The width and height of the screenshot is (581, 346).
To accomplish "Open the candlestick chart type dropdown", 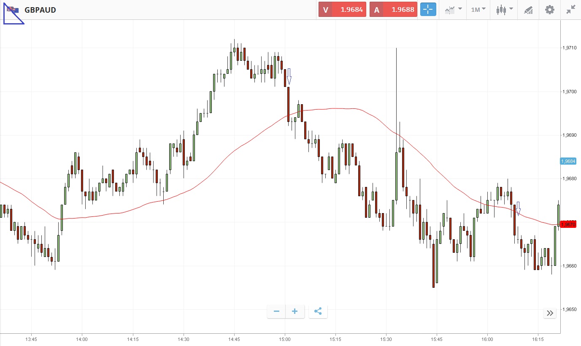I will pyautogui.click(x=504, y=10).
